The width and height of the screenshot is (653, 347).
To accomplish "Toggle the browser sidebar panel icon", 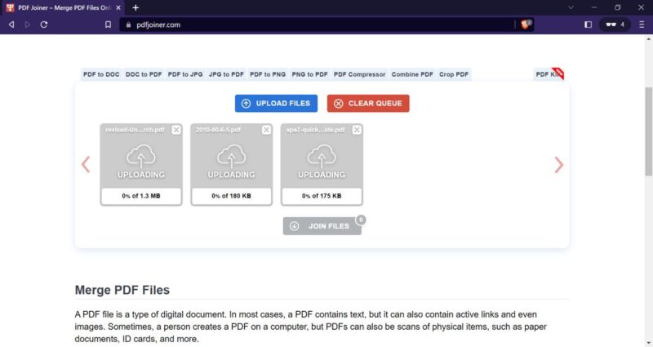I will point(588,24).
